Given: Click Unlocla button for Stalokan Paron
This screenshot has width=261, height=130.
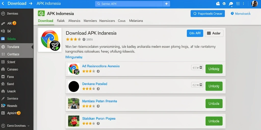Looking at the screenshot, I should coord(214,121).
